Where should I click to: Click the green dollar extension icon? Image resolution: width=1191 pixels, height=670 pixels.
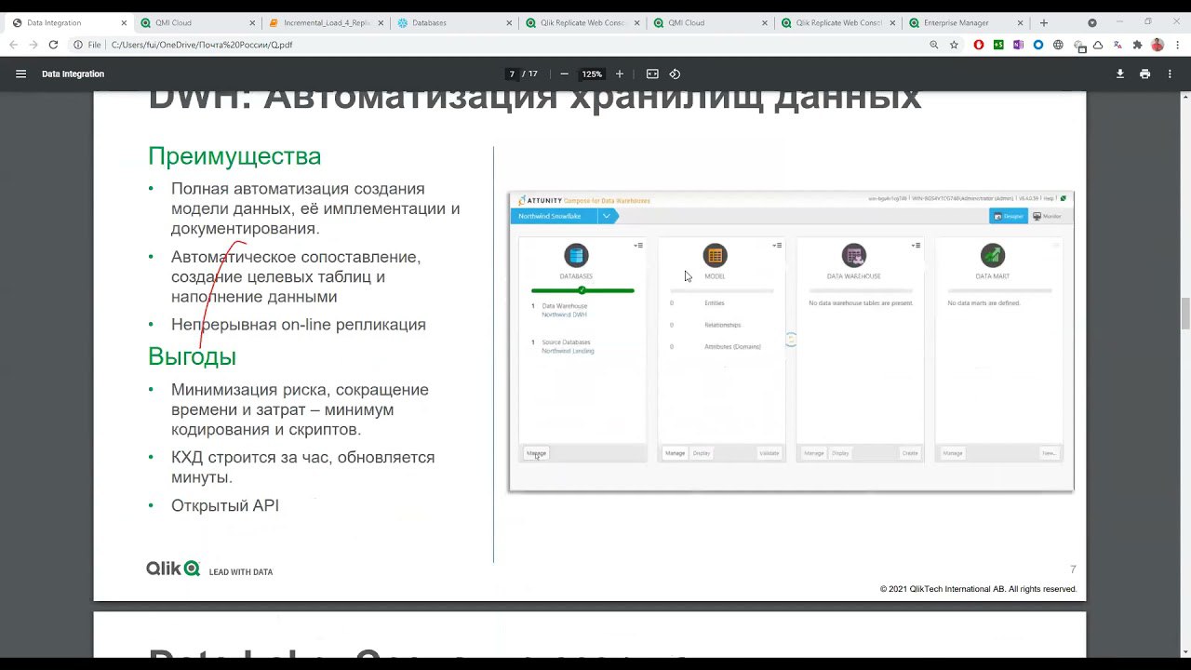tap(998, 45)
